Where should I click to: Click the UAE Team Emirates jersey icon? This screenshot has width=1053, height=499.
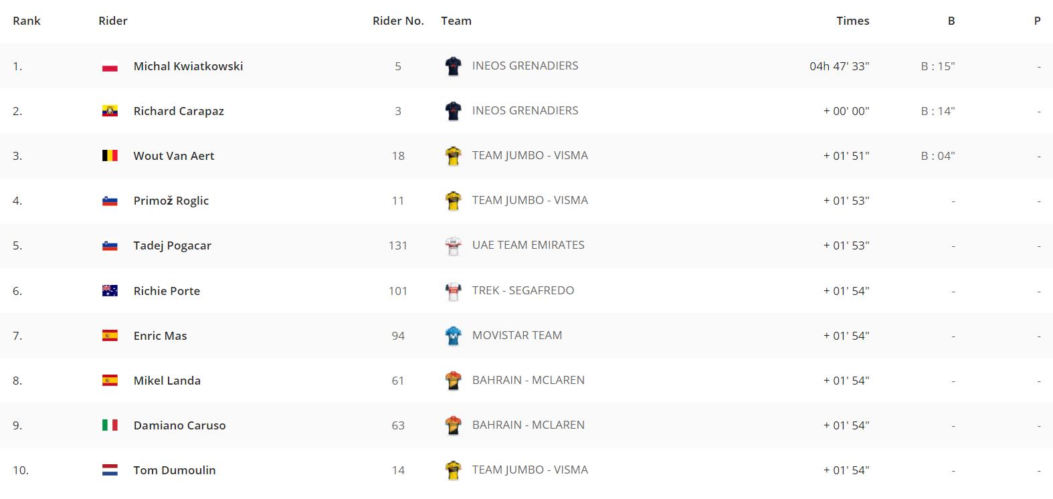[453, 246]
